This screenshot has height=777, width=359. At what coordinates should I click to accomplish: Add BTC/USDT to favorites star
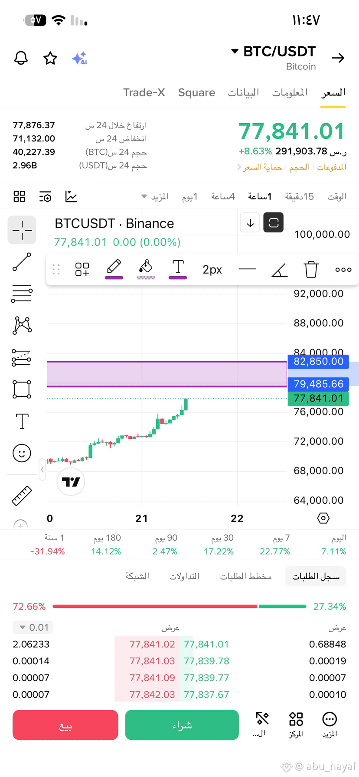point(50,58)
